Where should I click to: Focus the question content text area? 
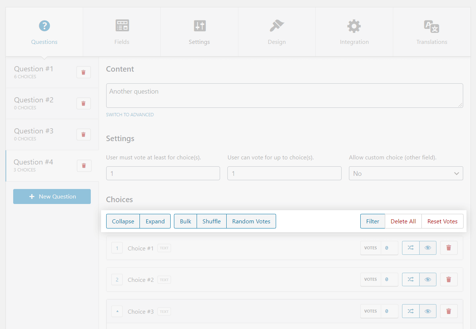[285, 96]
